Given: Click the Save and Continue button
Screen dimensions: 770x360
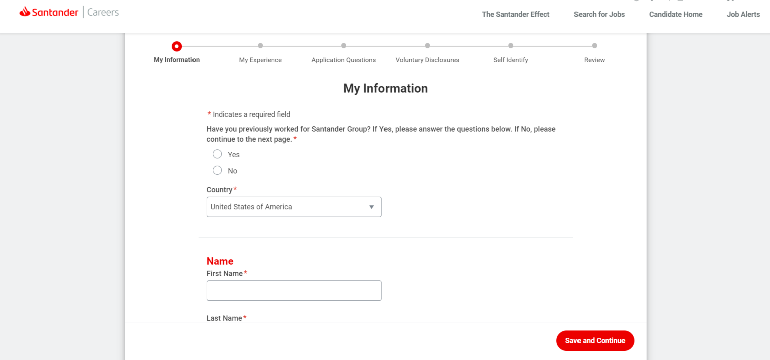Looking at the screenshot, I should pos(595,340).
